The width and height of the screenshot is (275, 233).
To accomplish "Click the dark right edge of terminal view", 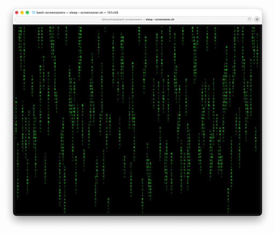I will [x=260, y=121].
